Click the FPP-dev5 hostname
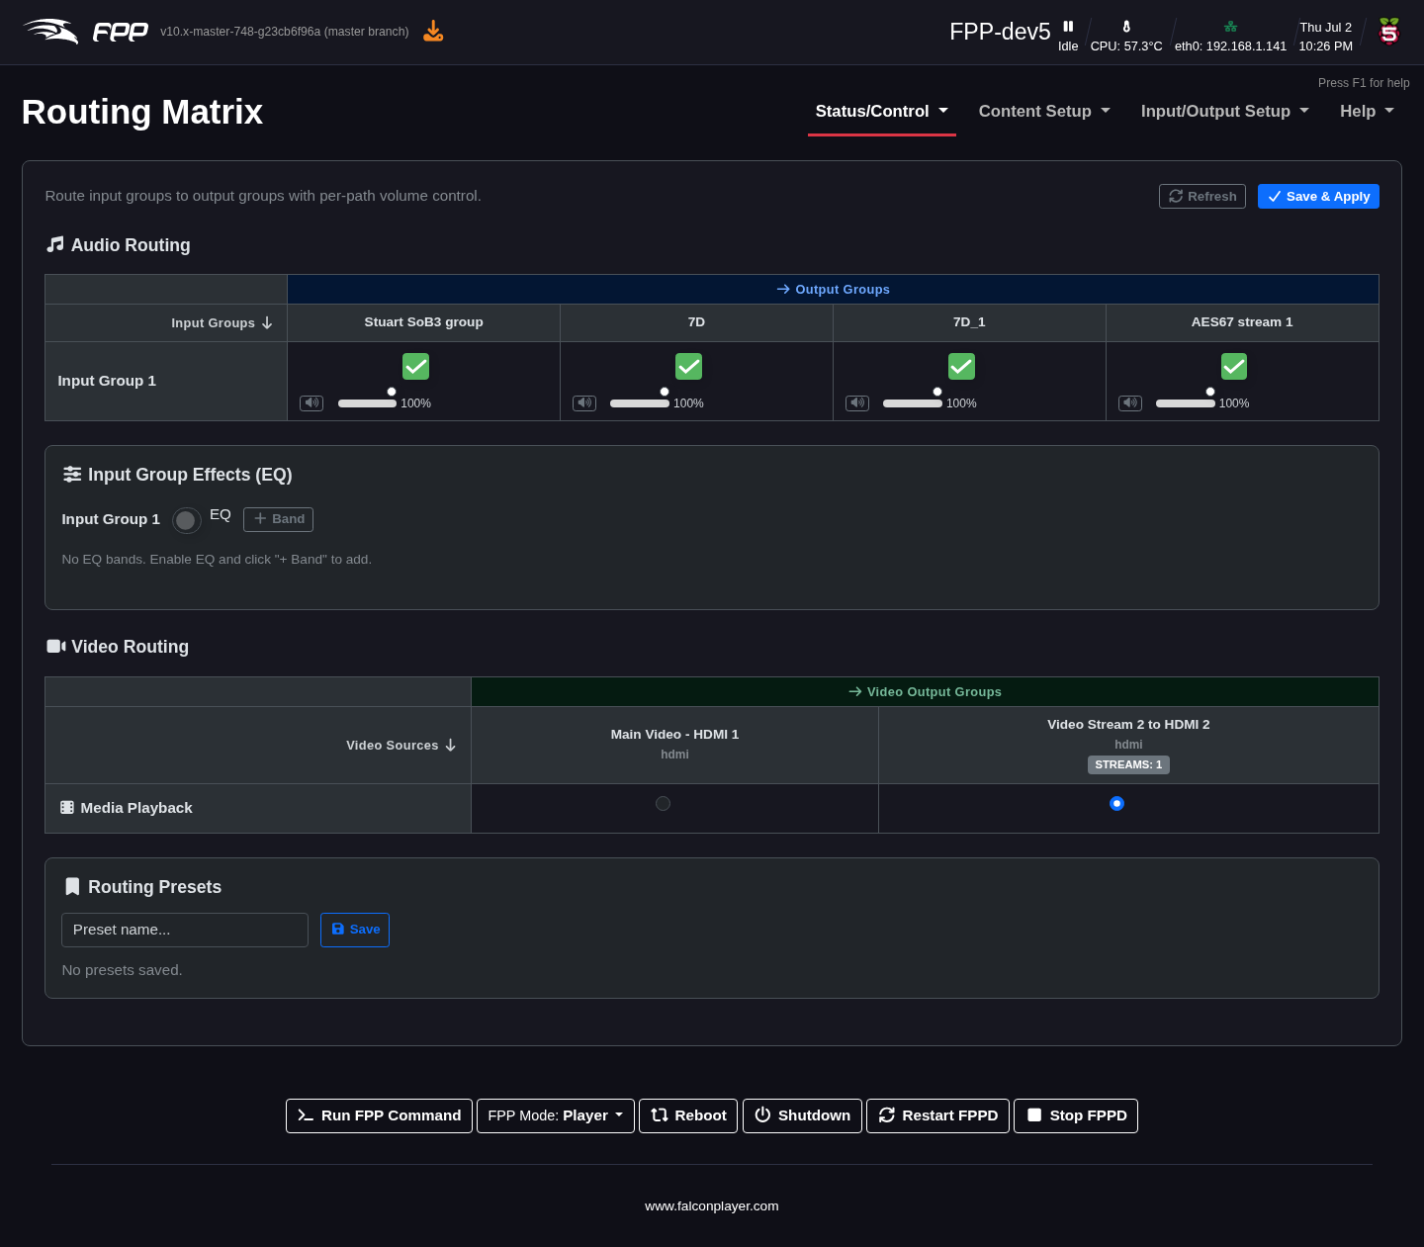 pos(1000,32)
